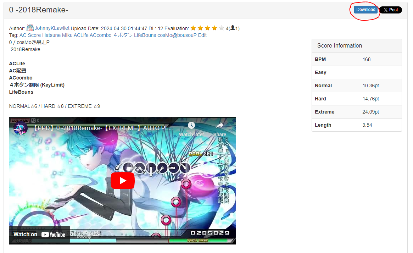Visit author JohnnyKLawliet's profile
Screen dimensions: 413x253
tap(52, 28)
